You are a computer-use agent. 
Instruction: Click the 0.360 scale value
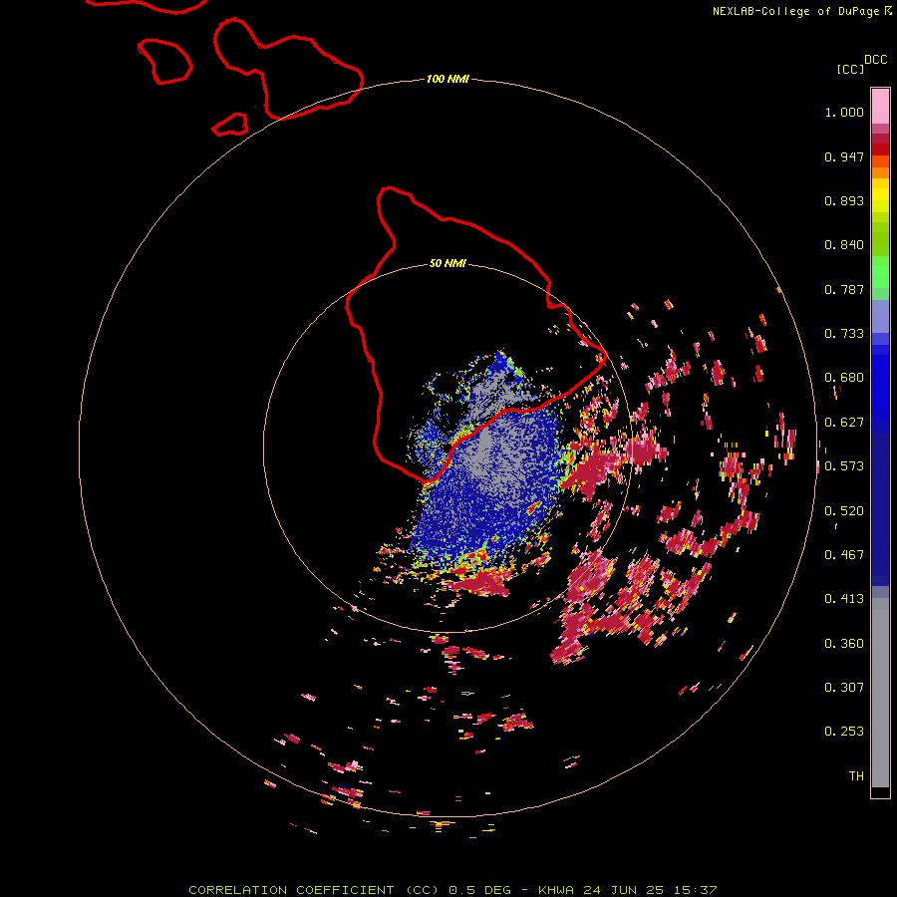click(844, 644)
